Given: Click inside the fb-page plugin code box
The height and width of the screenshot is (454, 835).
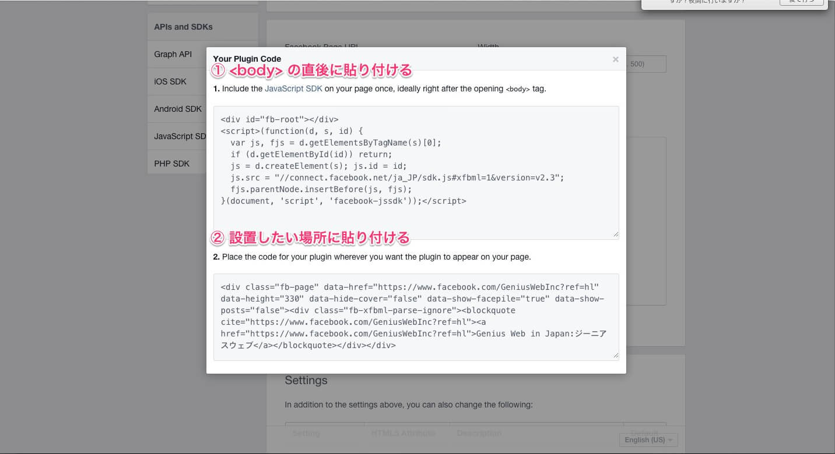Looking at the screenshot, I should pyautogui.click(x=416, y=317).
